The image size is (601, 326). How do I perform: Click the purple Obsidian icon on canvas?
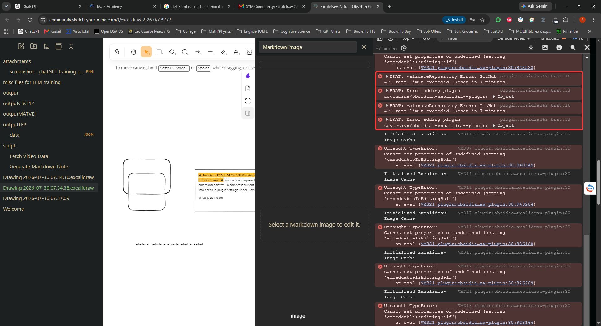248,76
